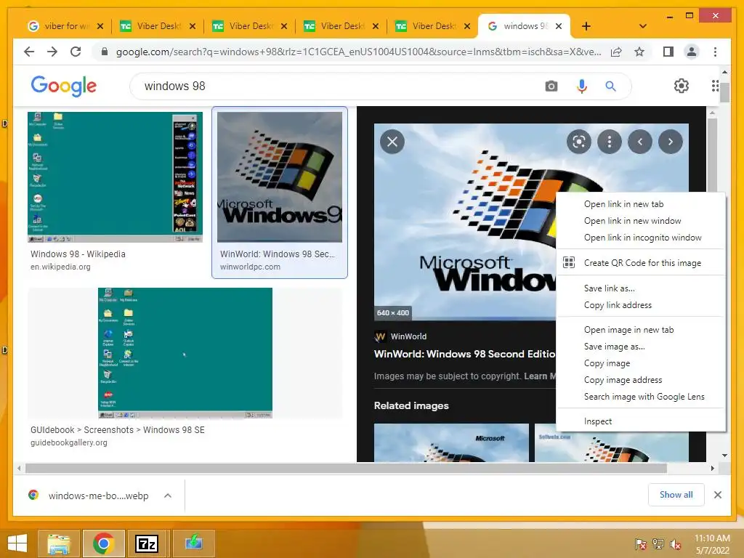Click the Google logo

coord(64,86)
